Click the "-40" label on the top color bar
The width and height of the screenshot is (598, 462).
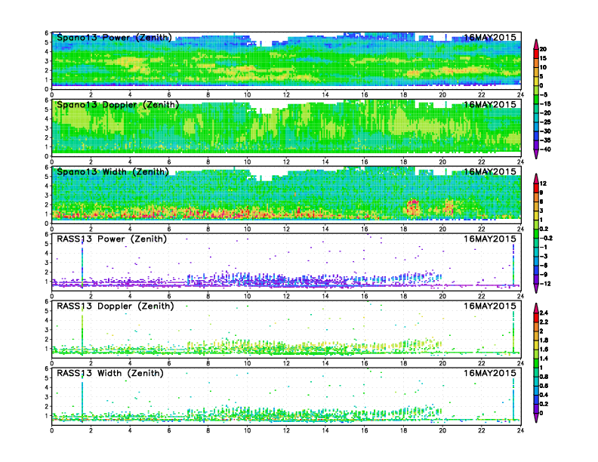click(x=545, y=149)
